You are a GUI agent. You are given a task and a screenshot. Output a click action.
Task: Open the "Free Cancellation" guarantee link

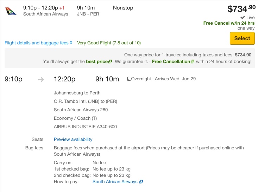[171, 62]
